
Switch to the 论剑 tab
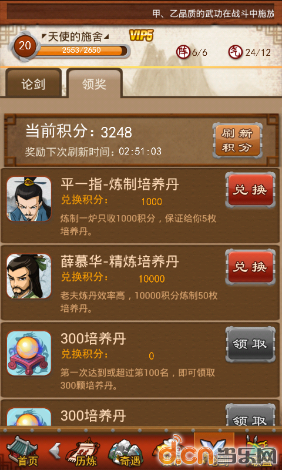point(33,84)
